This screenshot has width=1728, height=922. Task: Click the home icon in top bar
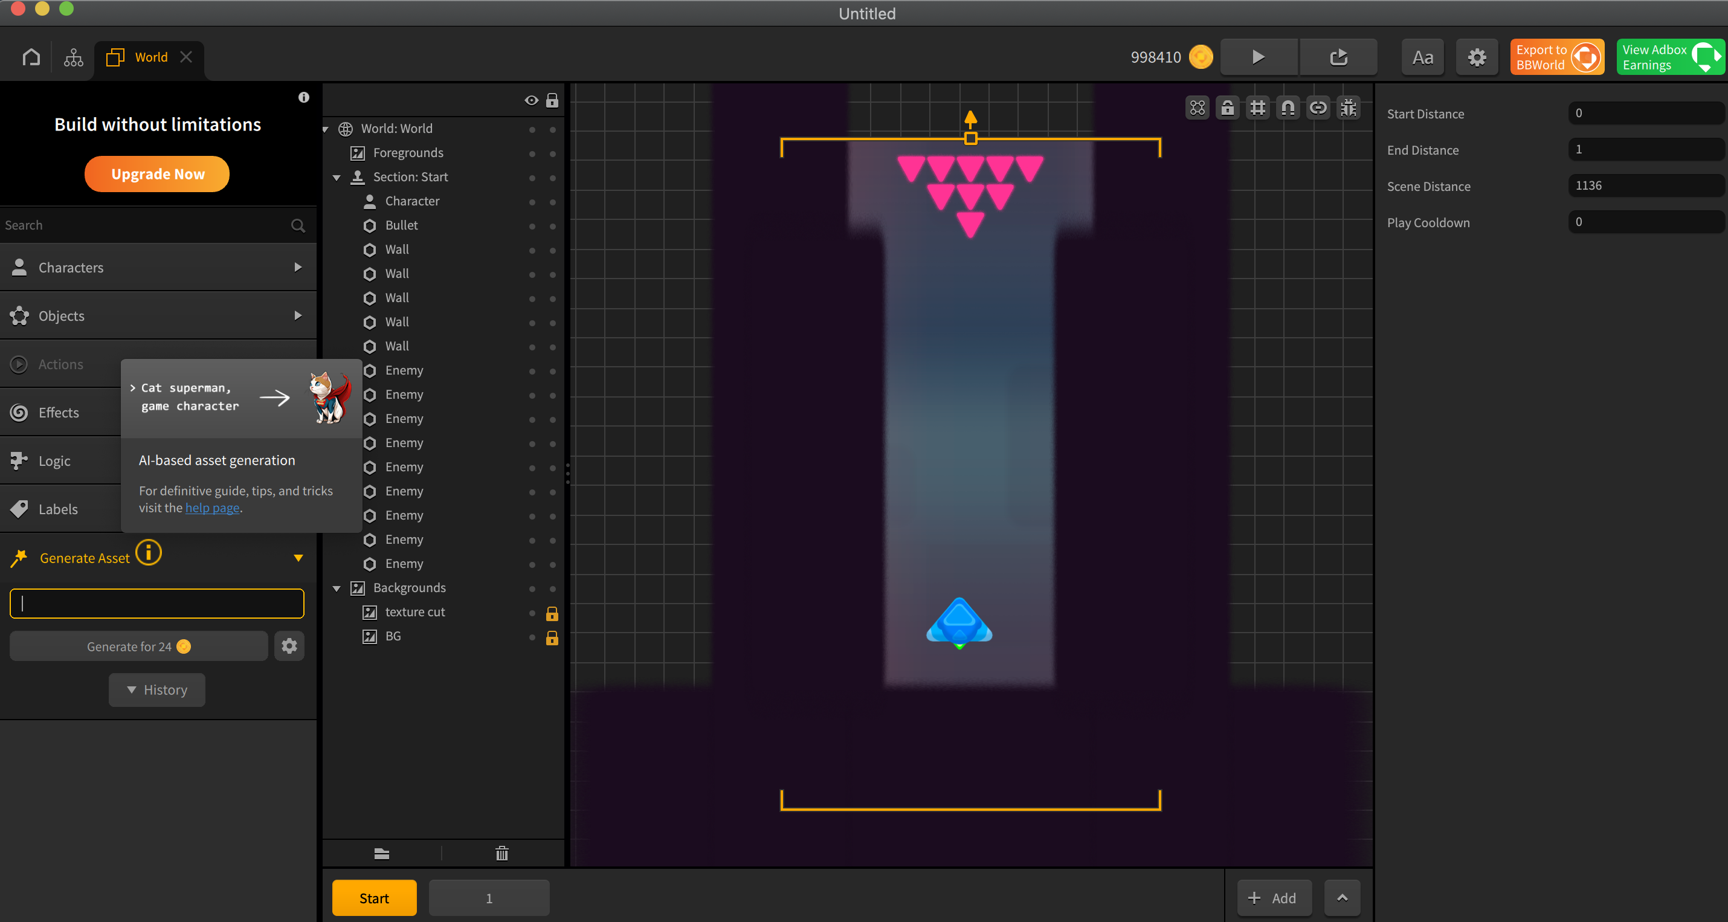(x=31, y=57)
